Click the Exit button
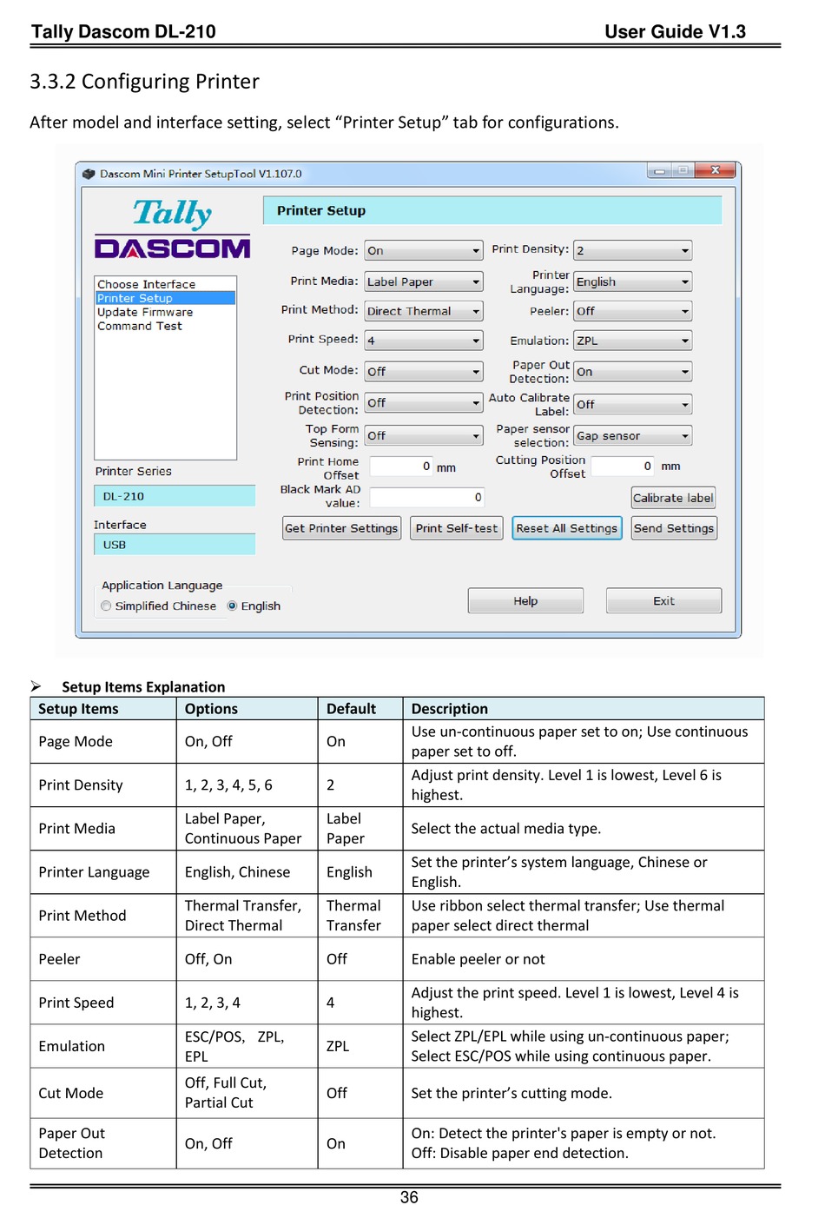 pos(663,601)
